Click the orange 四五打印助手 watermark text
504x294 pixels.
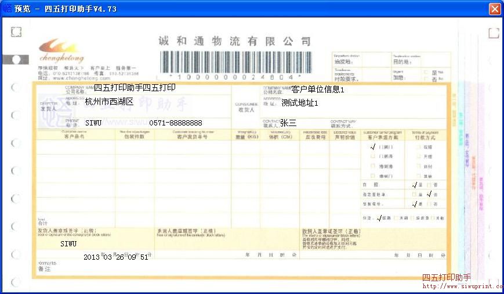[x=447, y=277]
